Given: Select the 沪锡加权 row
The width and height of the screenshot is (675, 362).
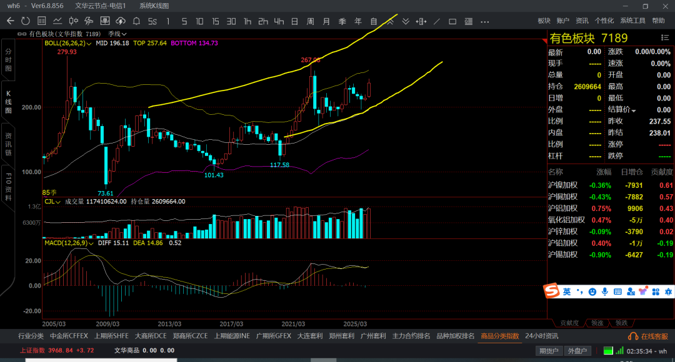Looking at the screenshot, I should (611, 255).
